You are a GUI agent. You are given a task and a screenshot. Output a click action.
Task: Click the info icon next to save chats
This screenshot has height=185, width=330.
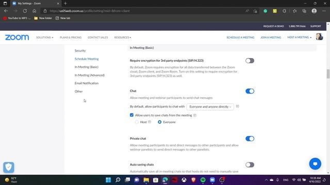point(195,115)
